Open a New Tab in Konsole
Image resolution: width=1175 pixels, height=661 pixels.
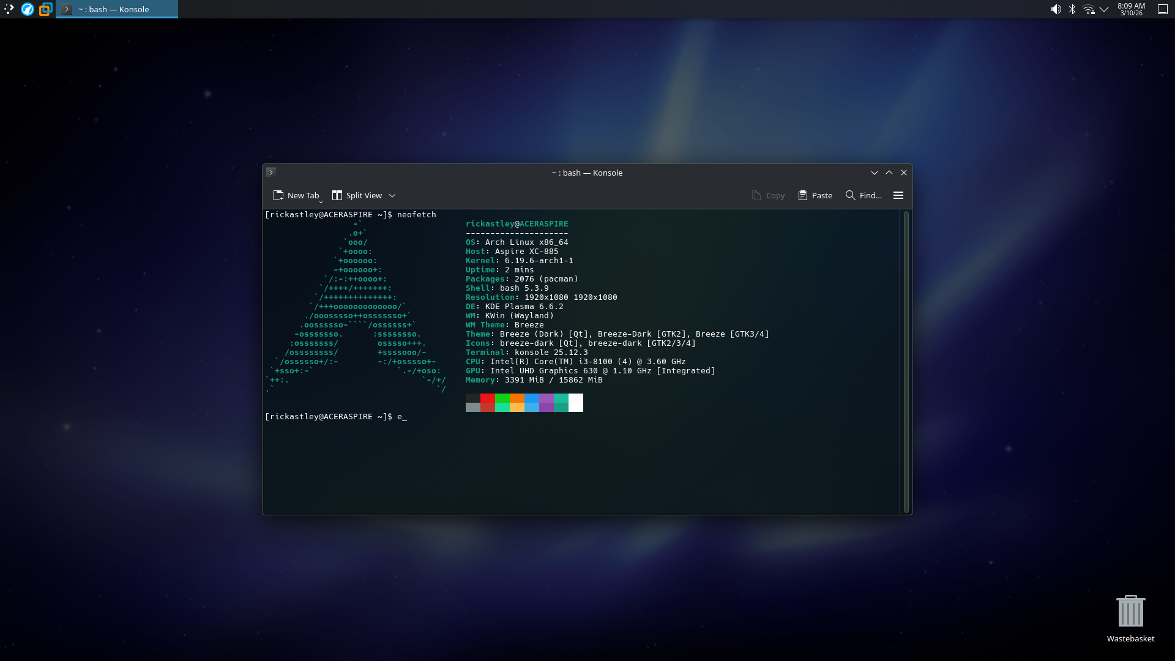click(x=296, y=195)
